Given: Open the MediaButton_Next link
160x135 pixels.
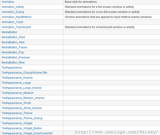Looking at the screenshot, I should point(13,42).
